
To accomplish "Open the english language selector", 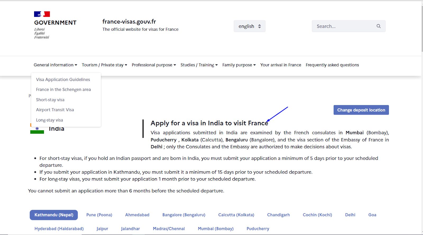I will 250,26.
